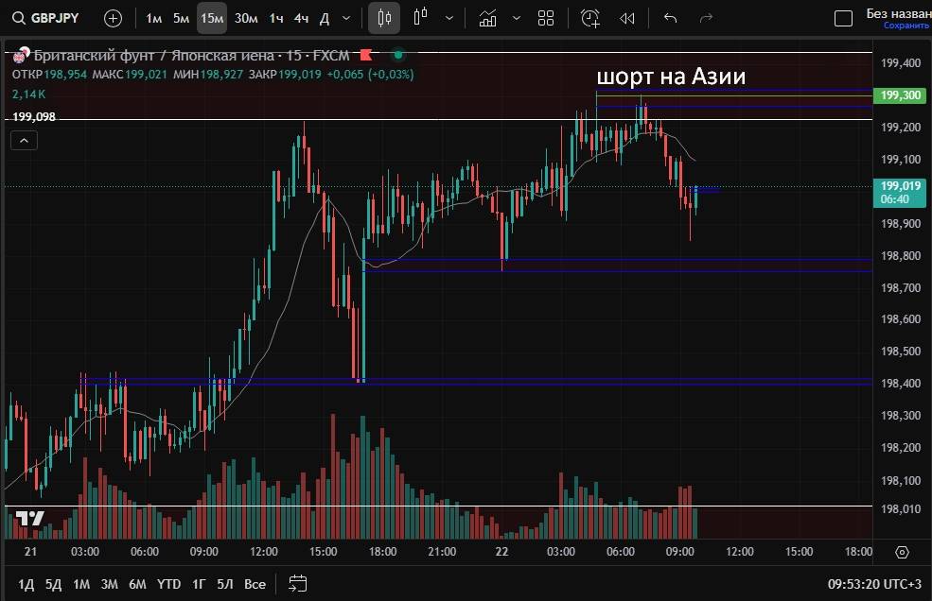
Task: Expand the chart type dropdown arrow
Action: [x=448, y=18]
